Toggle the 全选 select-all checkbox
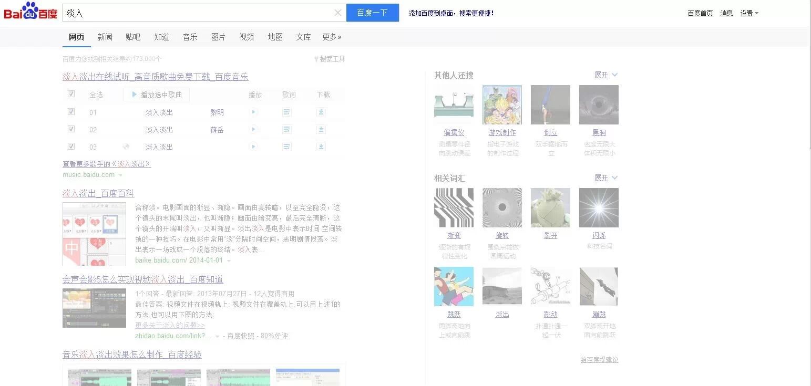This screenshot has height=386, width=811. tap(71, 94)
